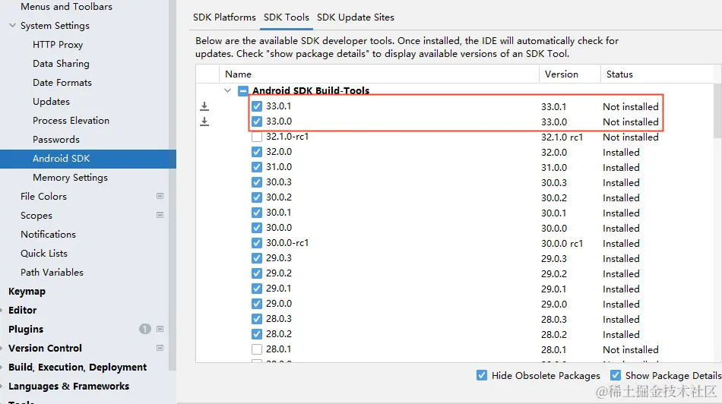Click project-level icon next to Version Control

[160, 348]
